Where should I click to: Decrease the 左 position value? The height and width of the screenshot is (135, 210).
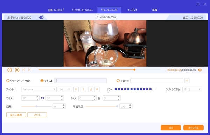click(x=119, y=99)
